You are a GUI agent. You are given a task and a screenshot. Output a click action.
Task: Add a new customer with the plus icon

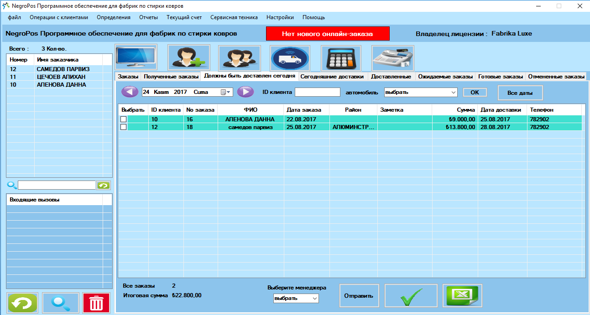coord(189,58)
